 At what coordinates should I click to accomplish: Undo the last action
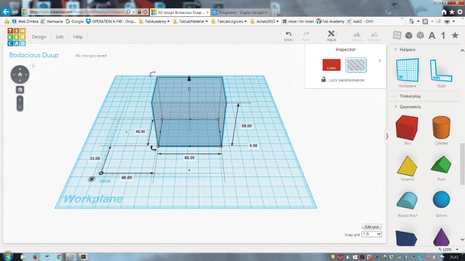pyautogui.click(x=288, y=36)
